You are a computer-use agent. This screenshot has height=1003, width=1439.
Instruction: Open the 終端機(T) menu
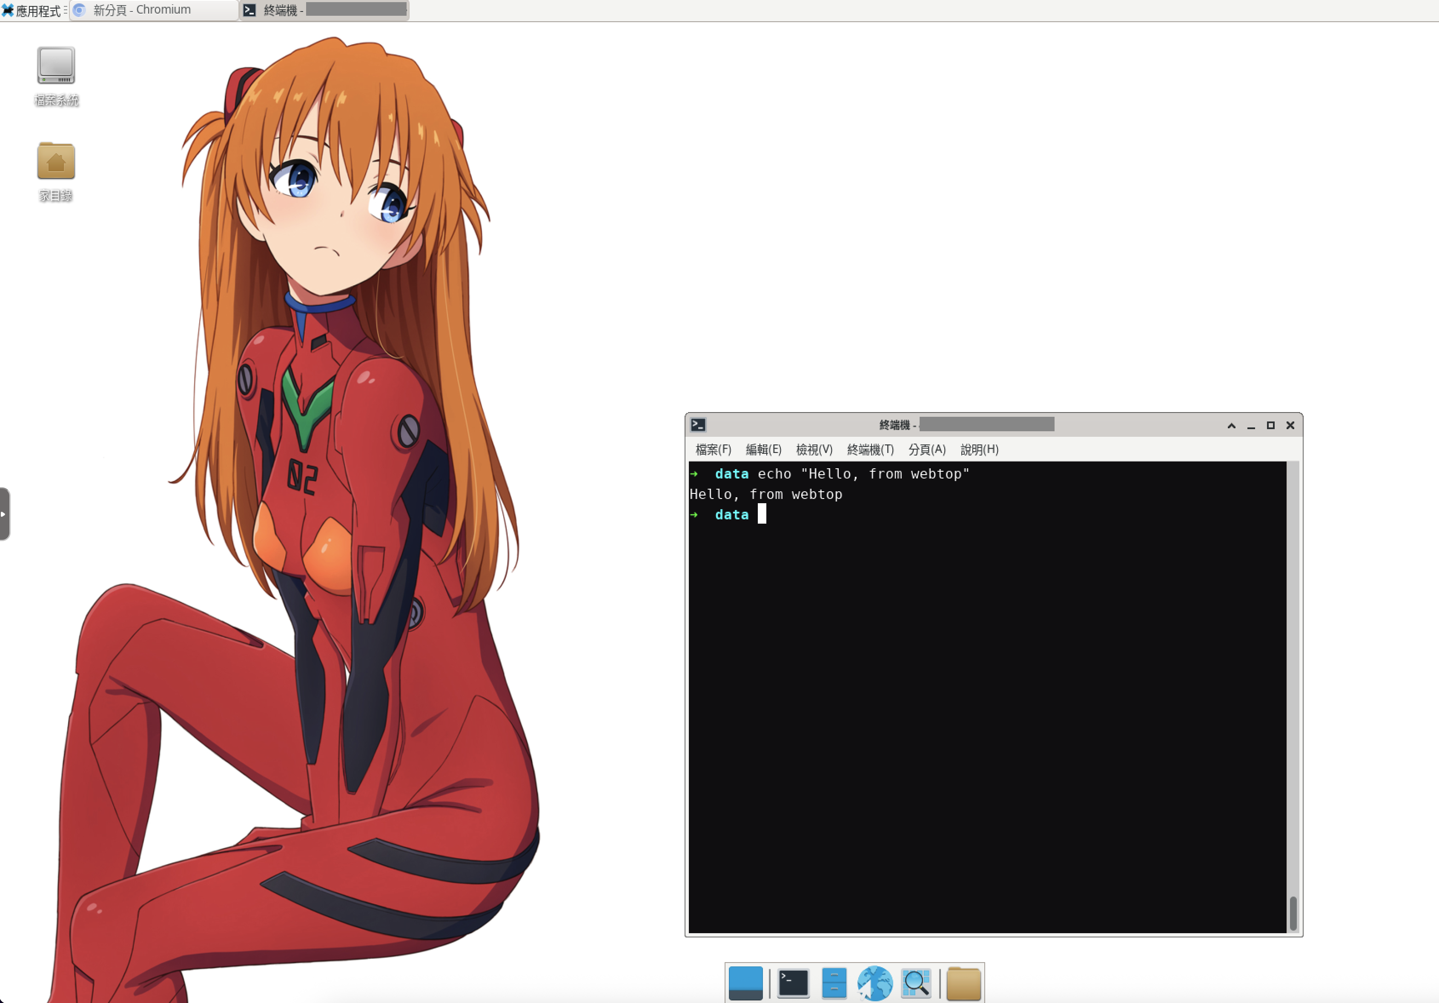(870, 450)
